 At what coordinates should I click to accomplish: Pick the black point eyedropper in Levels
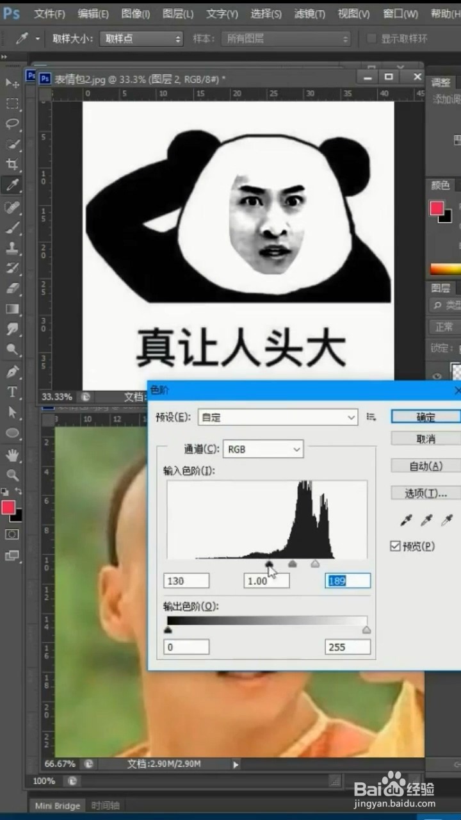406,520
